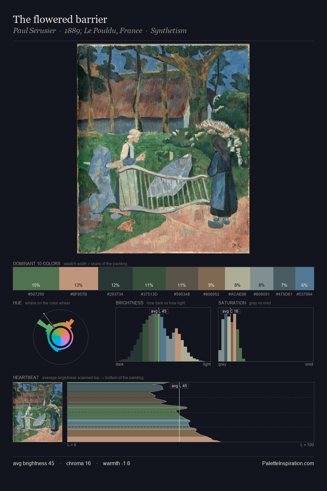
Task: Click the 'avg L 45' brightness histogram label
Action: coord(159,311)
